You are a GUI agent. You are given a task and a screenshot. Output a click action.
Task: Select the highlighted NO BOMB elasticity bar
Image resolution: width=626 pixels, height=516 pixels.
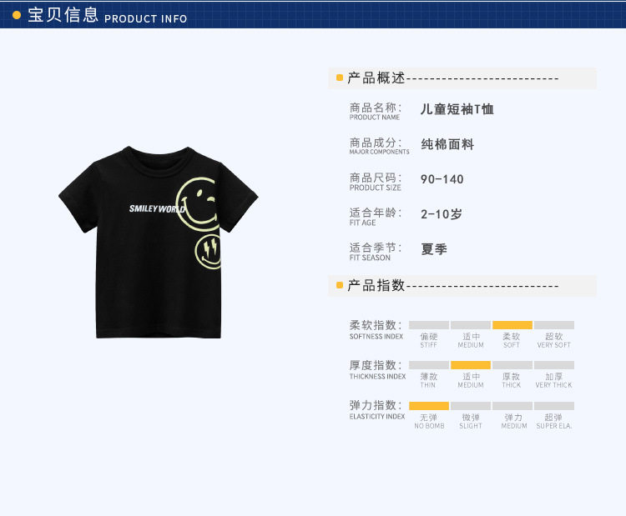coord(429,406)
